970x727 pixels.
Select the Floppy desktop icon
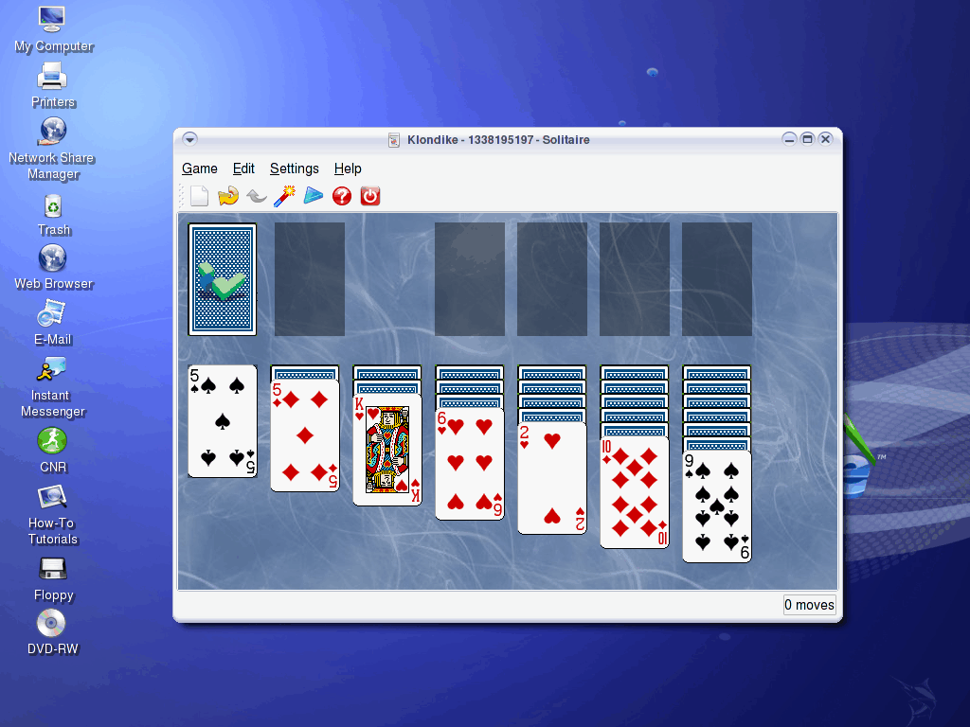[53, 579]
